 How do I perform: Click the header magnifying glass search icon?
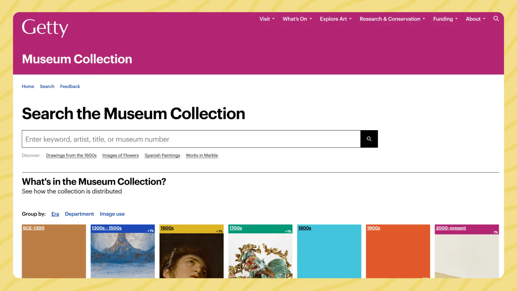496,19
